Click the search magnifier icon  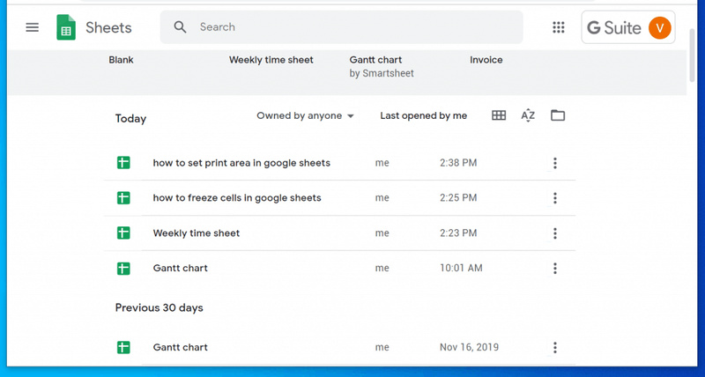180,27
